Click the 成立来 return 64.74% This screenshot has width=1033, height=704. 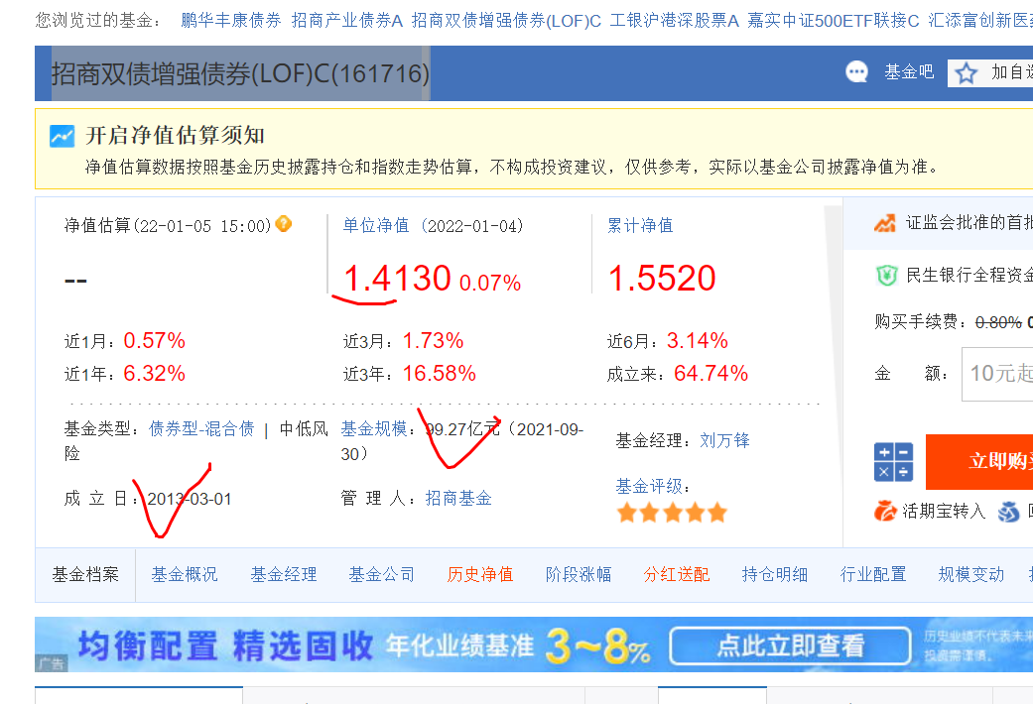(710, 374)
